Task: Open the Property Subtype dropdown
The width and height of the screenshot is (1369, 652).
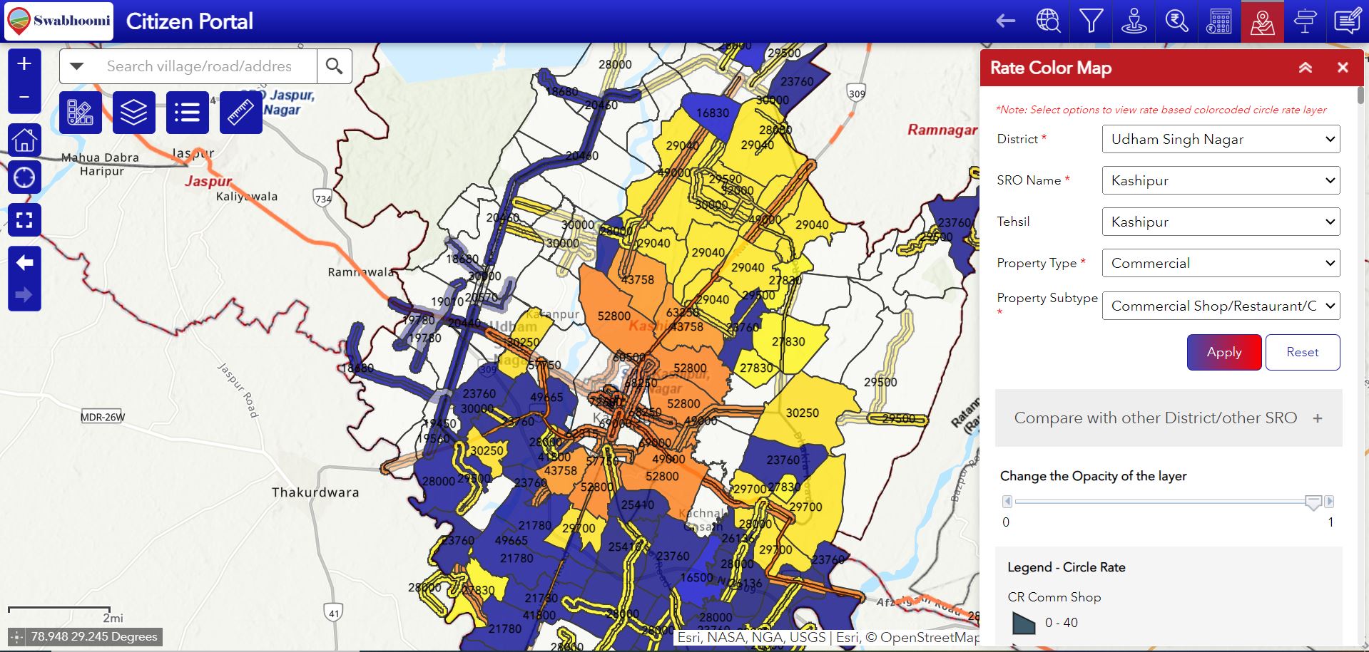Action: (x=1221, y=306)
